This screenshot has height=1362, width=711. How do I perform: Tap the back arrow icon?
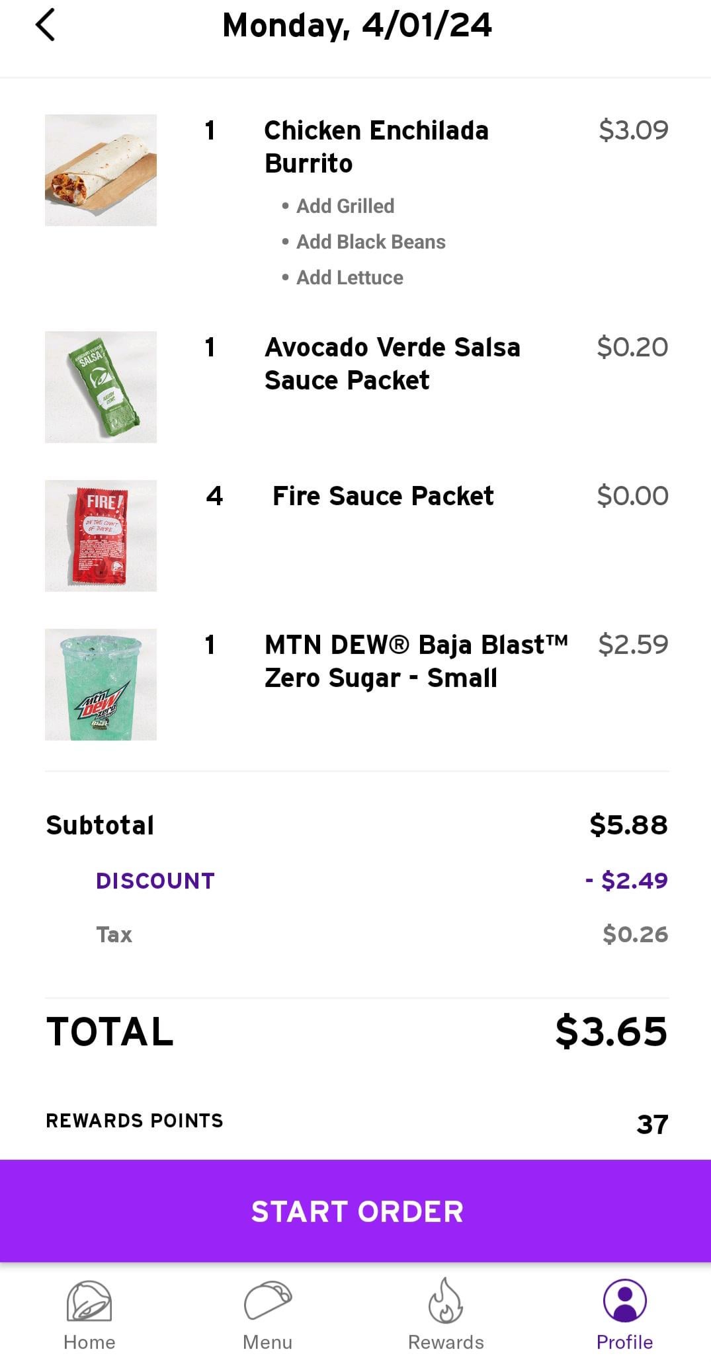pyautogui.click(x=45, y=26)
